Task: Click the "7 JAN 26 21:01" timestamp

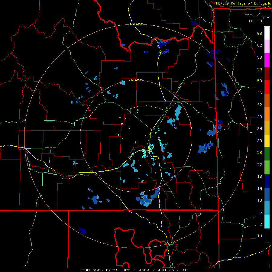Action: coord(172,270)
